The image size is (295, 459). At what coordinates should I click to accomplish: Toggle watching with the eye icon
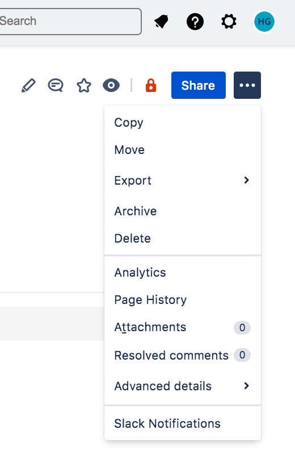coord(111,85)
